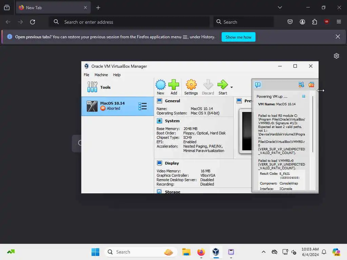This screenshot has height=260, width=347.
Task: Click the General section header
Action: tap(172, 101)
